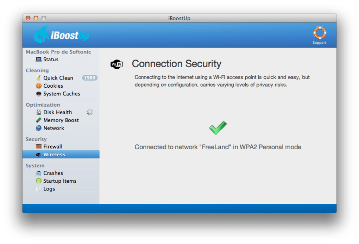Click the System Caches icon
The image size is (359, 244).
coord(39,94)
